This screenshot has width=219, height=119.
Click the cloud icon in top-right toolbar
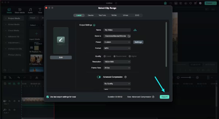[186, 3]
